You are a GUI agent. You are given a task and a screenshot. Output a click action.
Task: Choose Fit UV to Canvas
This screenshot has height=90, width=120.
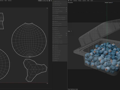pyautogui.click(x=60, y=23)
